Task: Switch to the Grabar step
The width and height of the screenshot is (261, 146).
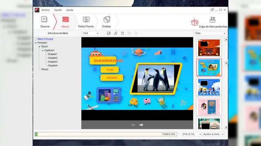Action: 106,22
